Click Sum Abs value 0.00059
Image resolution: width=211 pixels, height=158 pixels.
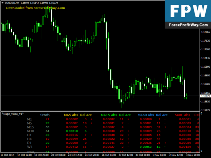[185, 143]
